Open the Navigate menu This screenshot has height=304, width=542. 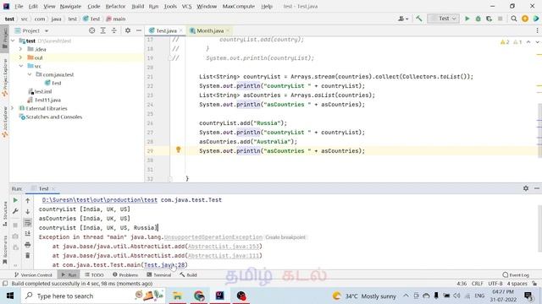70,6
